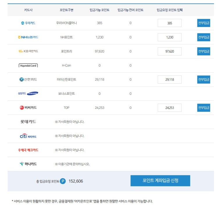216x207 pixels.
Task: Focus the 385 point input field
Action: click(x=169, y=23)
